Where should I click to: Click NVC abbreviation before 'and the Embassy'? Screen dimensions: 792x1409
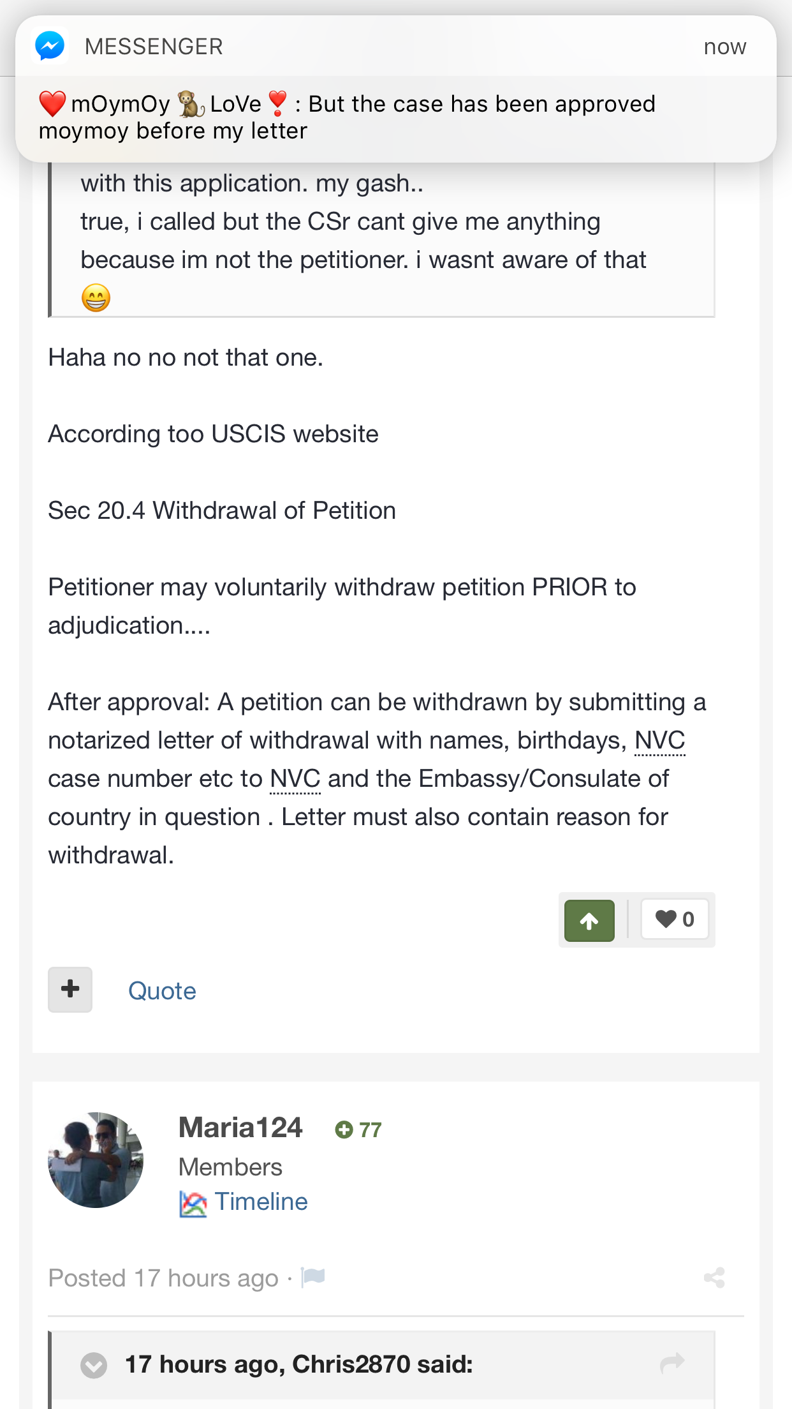pos(295,779)
